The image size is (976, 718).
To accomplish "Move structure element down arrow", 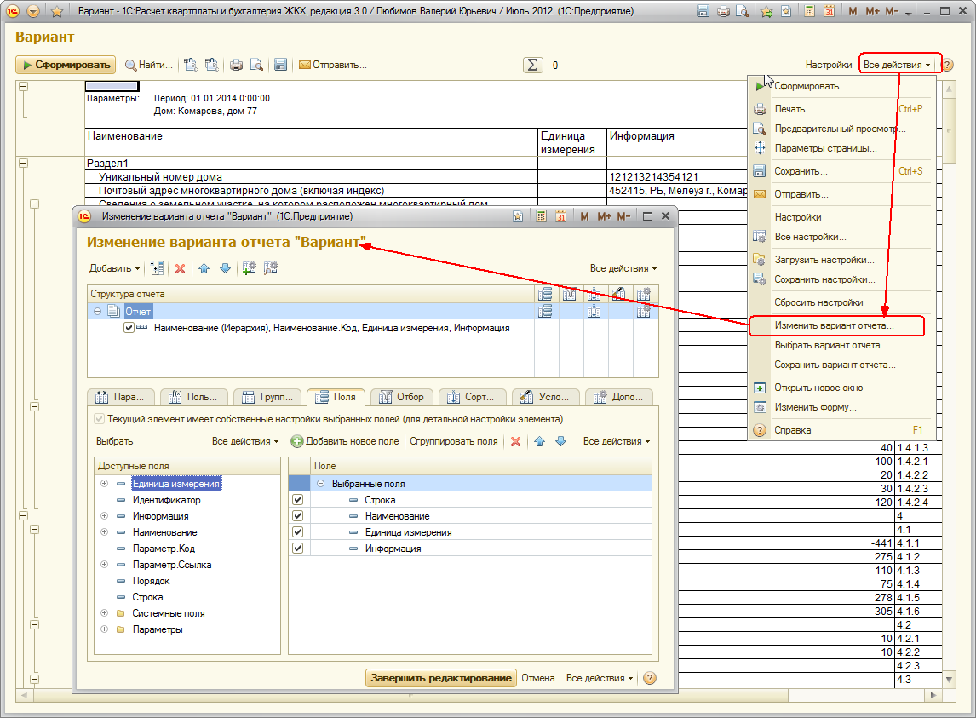I will (x=226, y=268).
